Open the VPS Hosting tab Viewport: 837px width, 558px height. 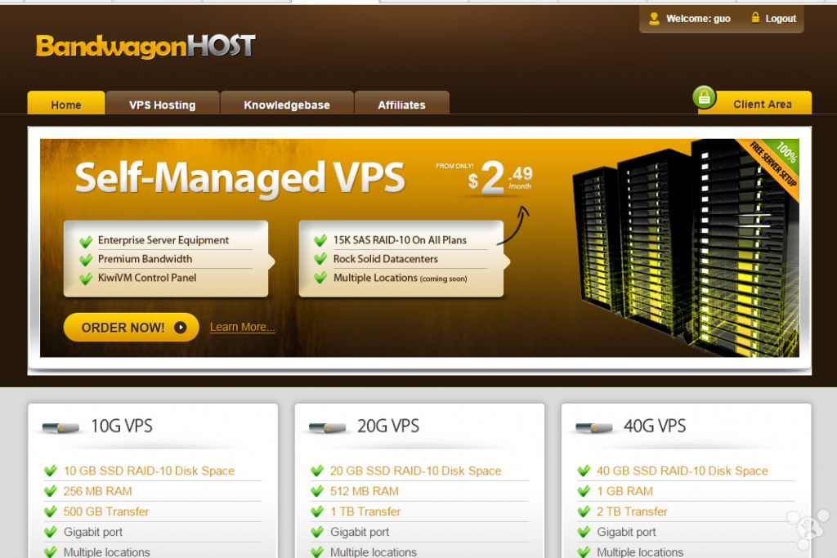point(163,103)
